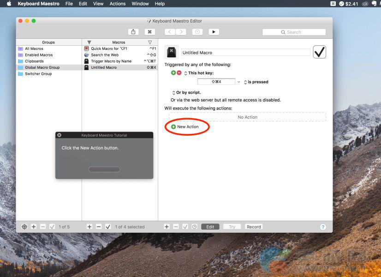Open the "Or by script" popup
This screenshot has width=381, height=277.
[x=186, y=93]
